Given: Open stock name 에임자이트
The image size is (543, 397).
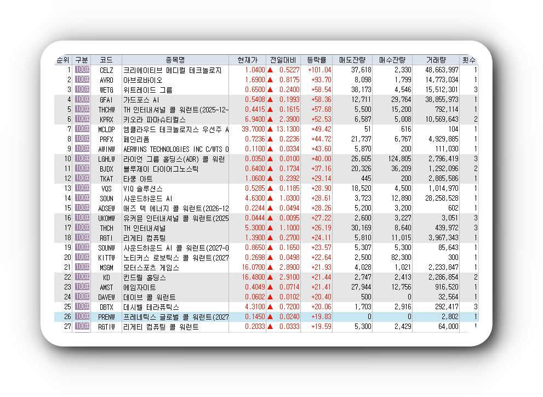Looking at the screenshot, I should click(140, 287).
